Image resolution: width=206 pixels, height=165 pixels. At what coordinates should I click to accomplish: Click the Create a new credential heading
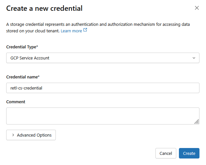click(44, 8)
